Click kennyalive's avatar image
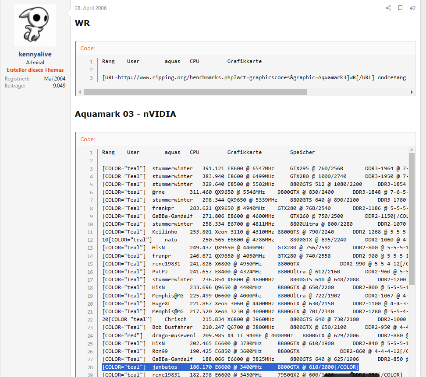This screenshot has width=426, height=377. click(x=35, y=25)
